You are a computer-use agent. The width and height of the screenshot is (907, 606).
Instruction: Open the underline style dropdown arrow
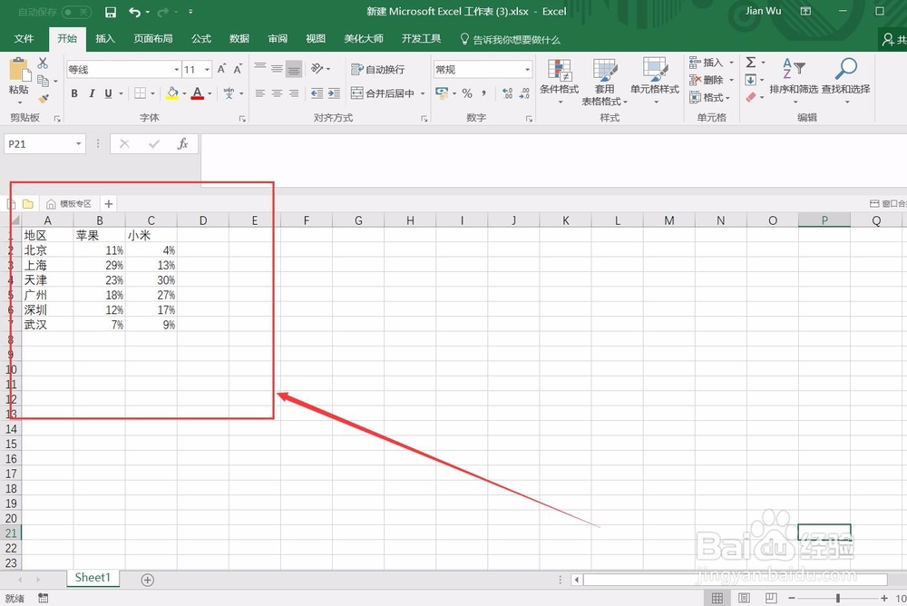[x=121, y=93]
